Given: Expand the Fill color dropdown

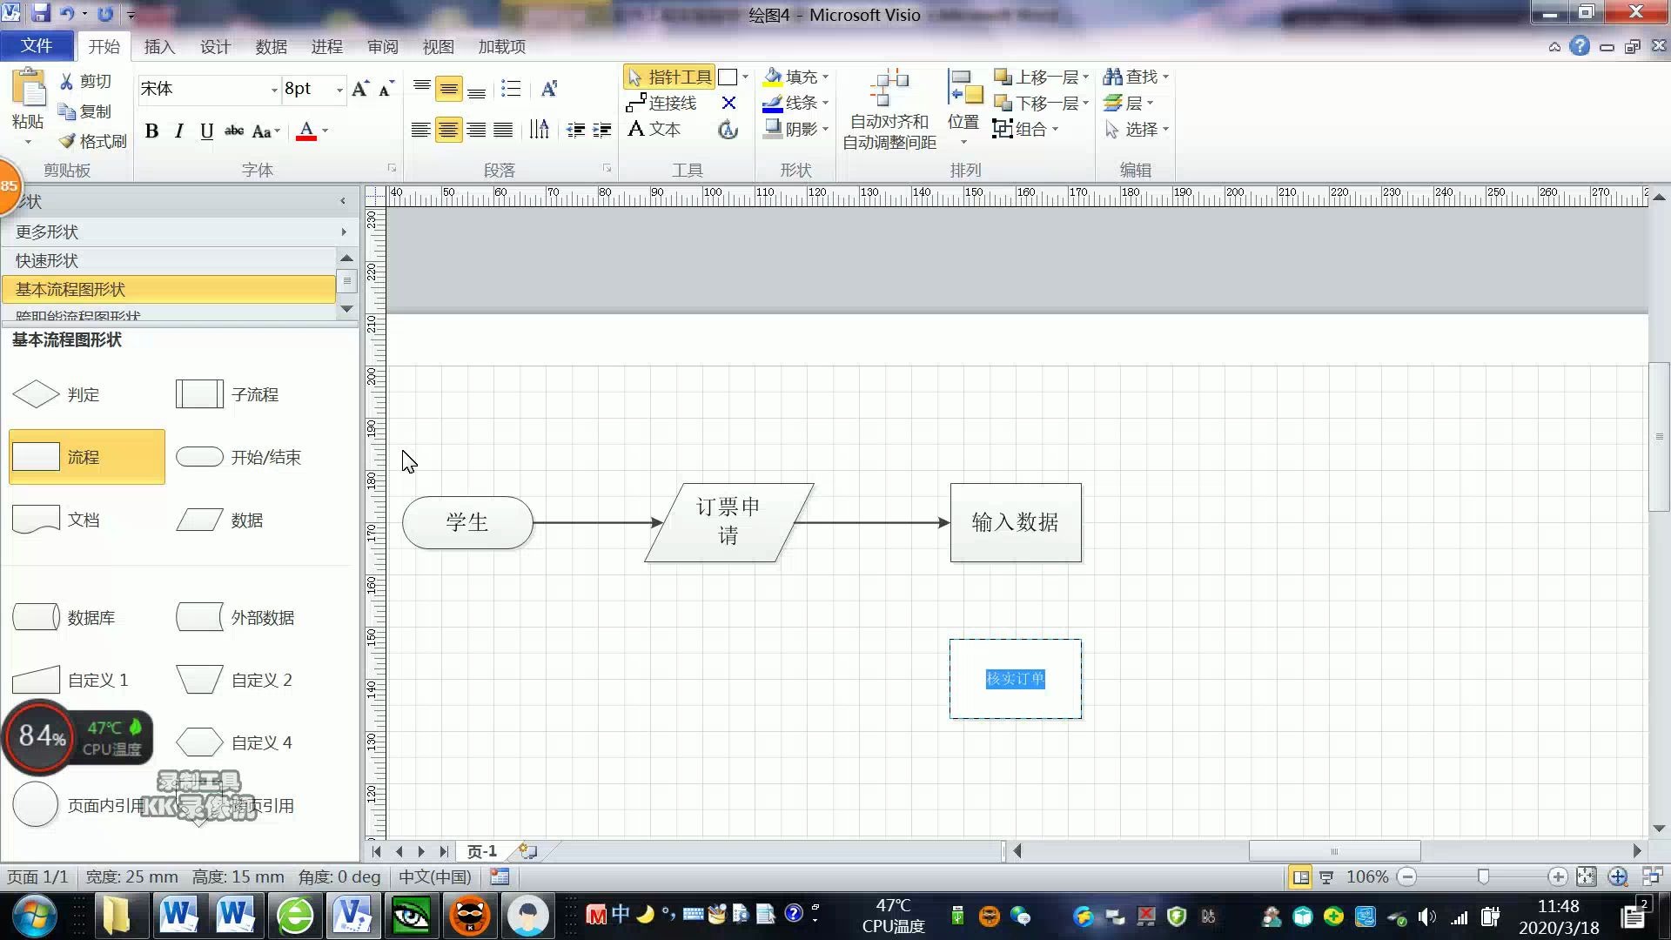Looking at the screenshot, I should point(825,77).
